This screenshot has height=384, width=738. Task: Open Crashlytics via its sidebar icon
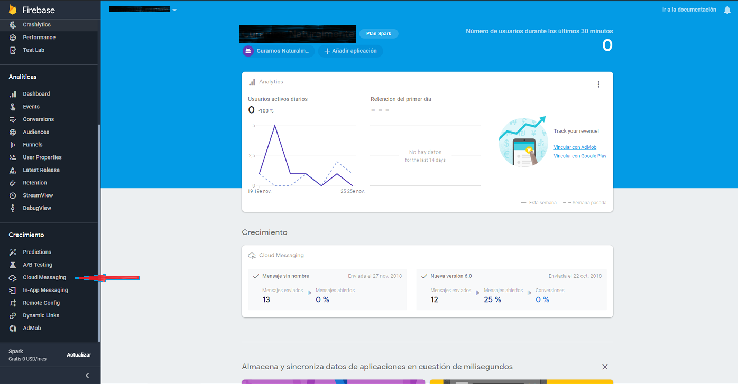tap(13, 25)
